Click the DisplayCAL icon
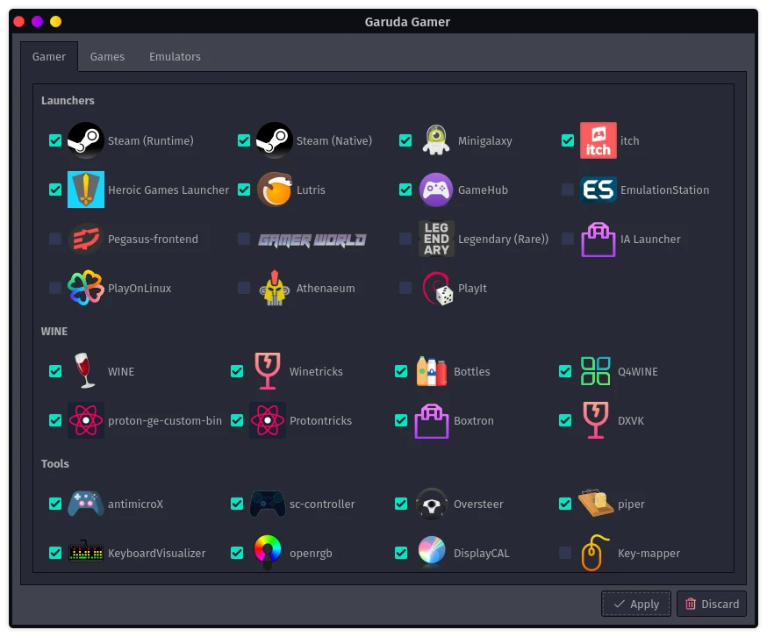This screenshot has height=637, width=767. pos(432,551)
